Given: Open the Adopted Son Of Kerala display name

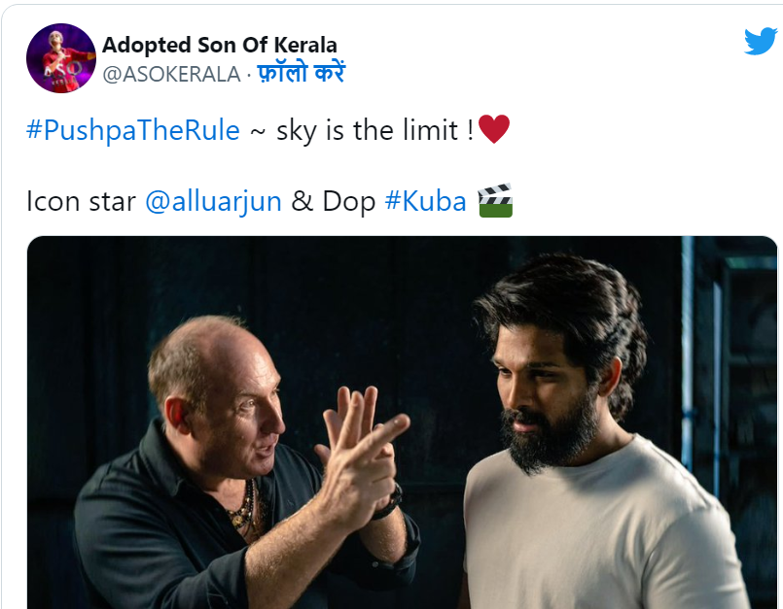Looking at the screenshot, I should (x=220, y=45).
